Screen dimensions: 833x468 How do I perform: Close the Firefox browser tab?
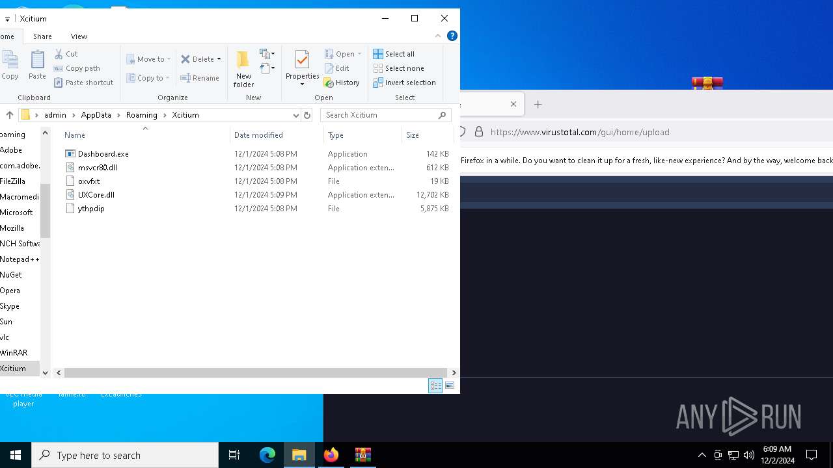point(513,104)
